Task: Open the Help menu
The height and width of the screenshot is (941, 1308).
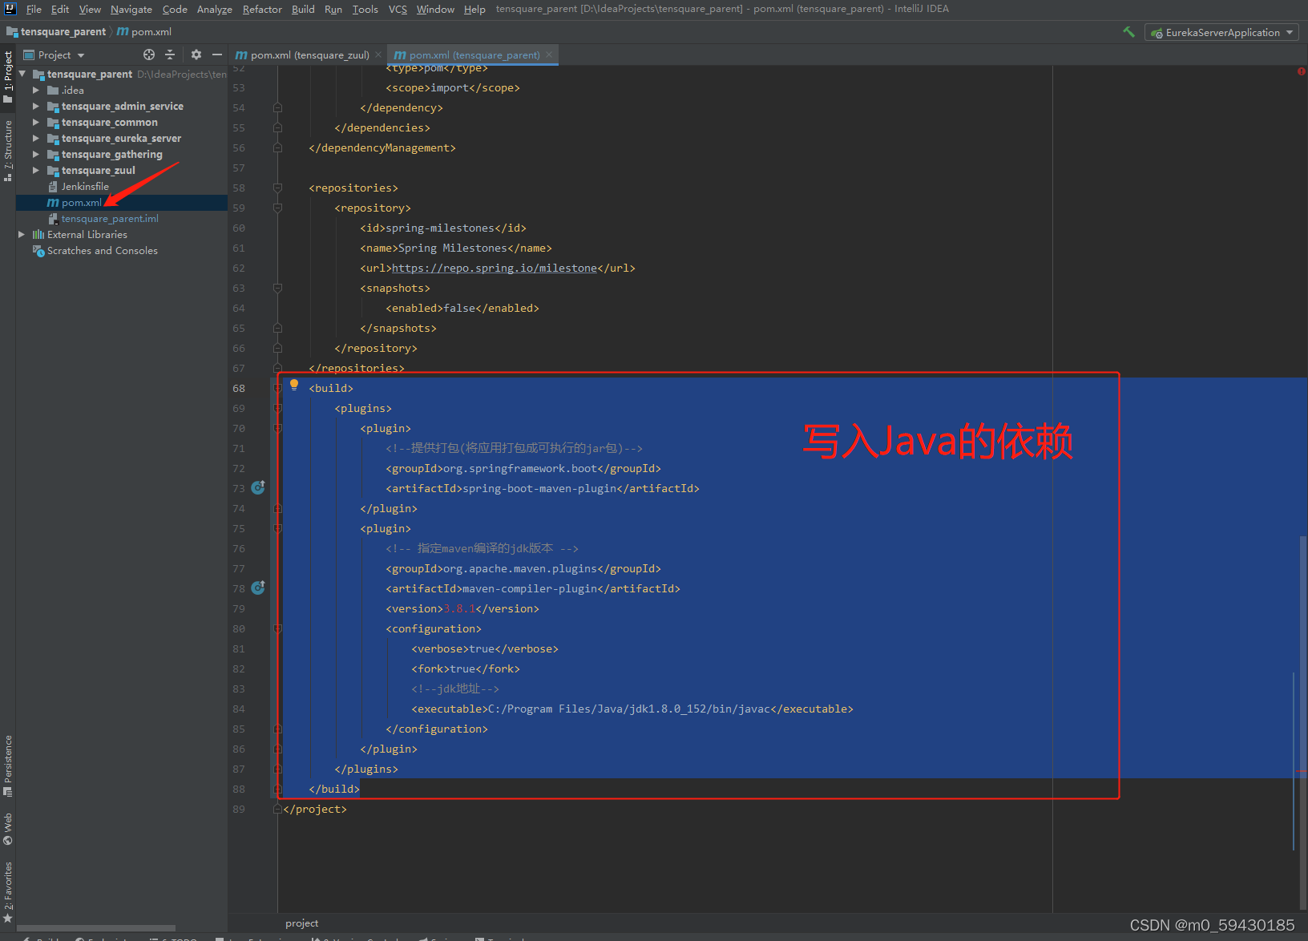Action: tap(474, 9)
